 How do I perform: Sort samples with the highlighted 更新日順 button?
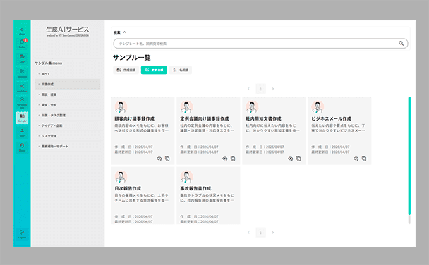154,70
